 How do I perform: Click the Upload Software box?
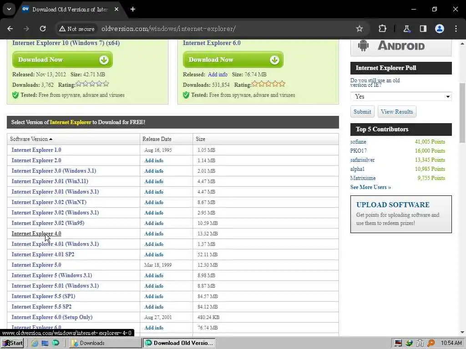[401, 214]
